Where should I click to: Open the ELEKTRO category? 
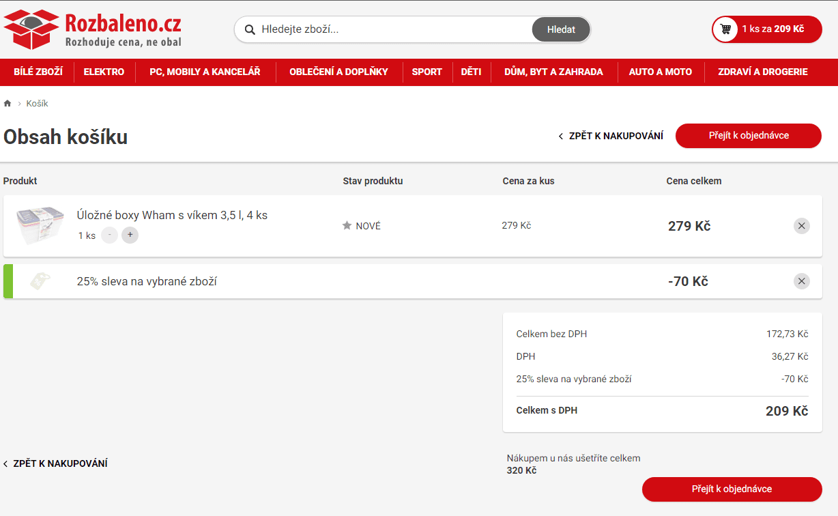(104, 72)
